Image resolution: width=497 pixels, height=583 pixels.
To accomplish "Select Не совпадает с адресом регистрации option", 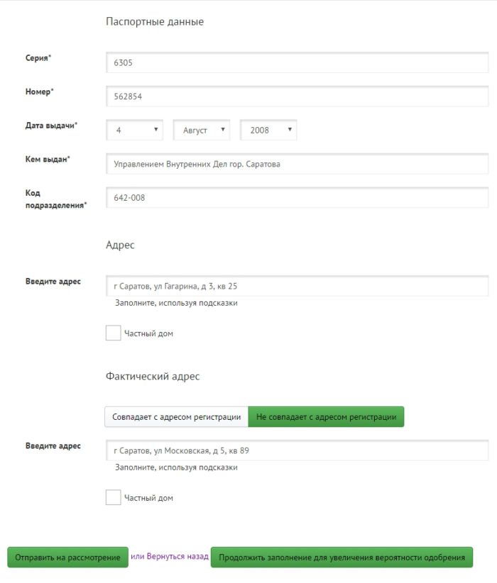I will [x=326, y=417].
